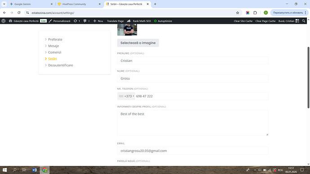Click Chrome icon on taskbar
The height and width of the screenshot is (174, 310).
44,170
